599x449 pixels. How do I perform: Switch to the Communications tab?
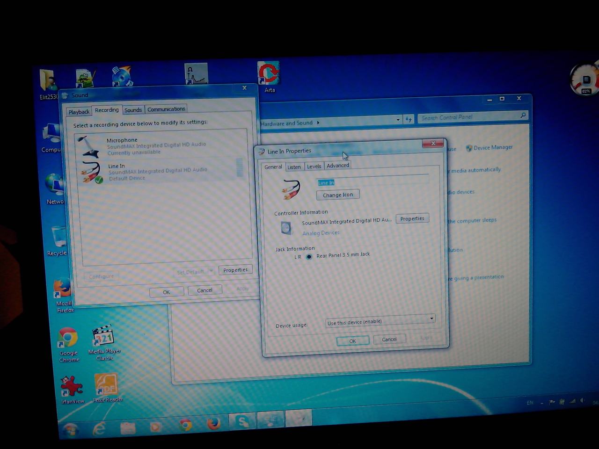click(x=166, y=109)
